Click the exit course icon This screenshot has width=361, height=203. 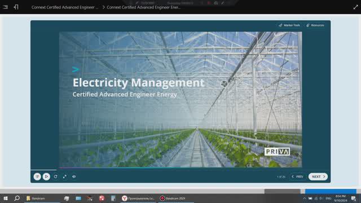coord(16,7)
